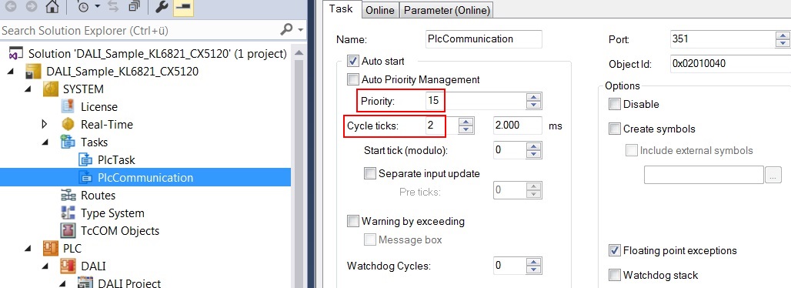Uncheck the Auto start checkbox
This screenshot has height=288, width=791.
click(x=353, y=62)
